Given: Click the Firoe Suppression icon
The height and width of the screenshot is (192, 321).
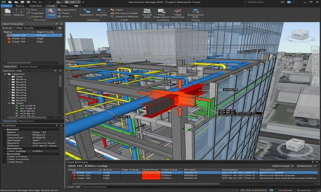Looking at the screenshot, I should coord(161,13).
